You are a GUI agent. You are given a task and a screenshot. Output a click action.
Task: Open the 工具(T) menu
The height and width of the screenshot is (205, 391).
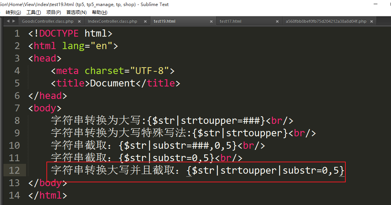(34, 12)
